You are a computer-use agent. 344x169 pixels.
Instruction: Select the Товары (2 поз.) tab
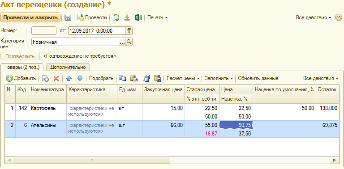click(x=22, y=67)
